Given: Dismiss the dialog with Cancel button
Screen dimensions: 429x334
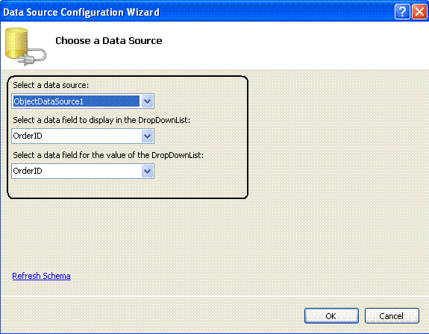Looking at the screenshot, I should pos(392,316).
